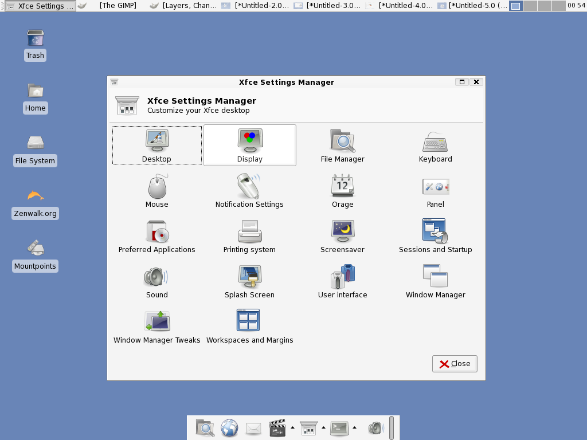Adjust the volume level bar in panel
This screenshot has width=587, height=440.
pos(392,428)
